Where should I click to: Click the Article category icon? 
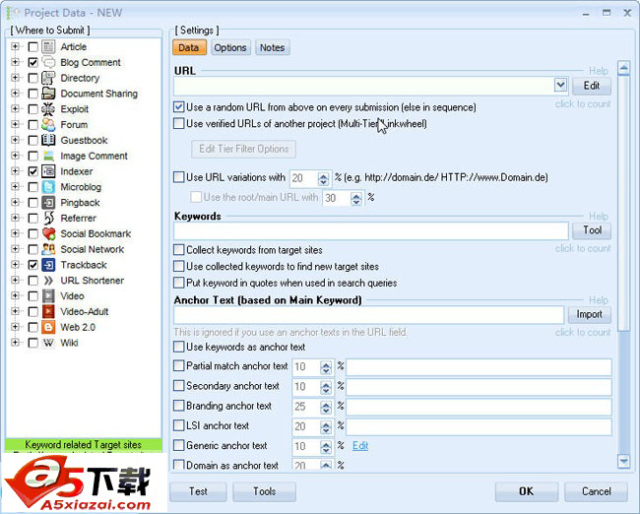[x=48, y=46]
